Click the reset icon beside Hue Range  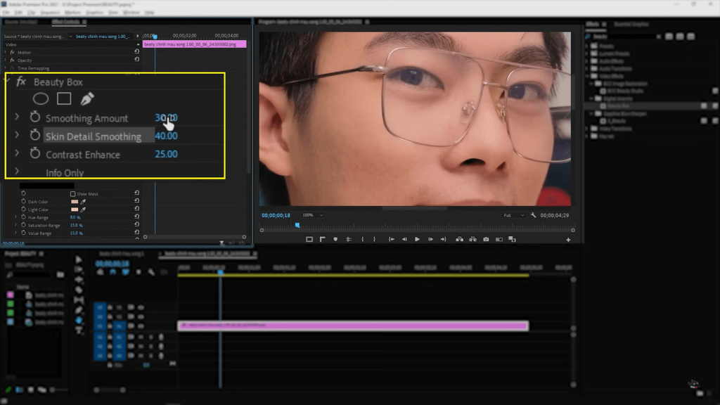[x=136, y=217]
